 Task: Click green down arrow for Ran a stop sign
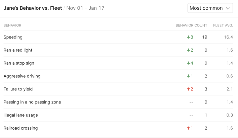pyautogui.click(x=188, y=63)
